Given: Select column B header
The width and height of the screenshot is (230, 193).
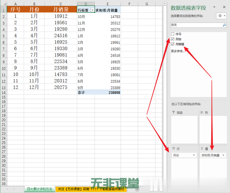Looking at the screenshot, I should (34, 4).
